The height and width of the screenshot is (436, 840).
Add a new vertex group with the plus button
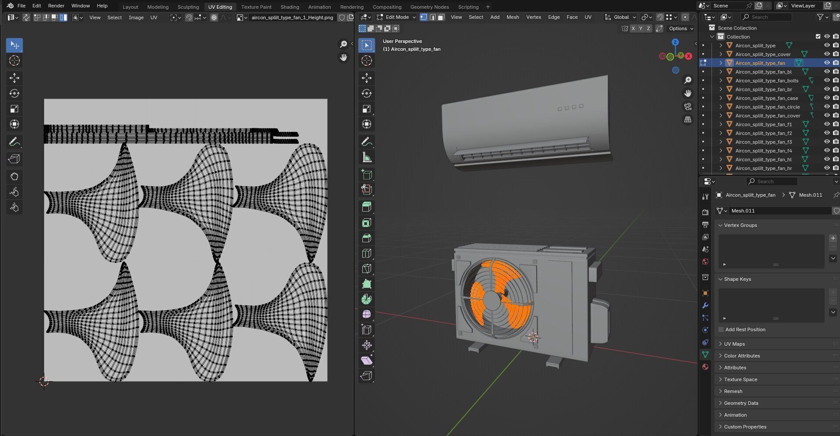pos(833,238)
